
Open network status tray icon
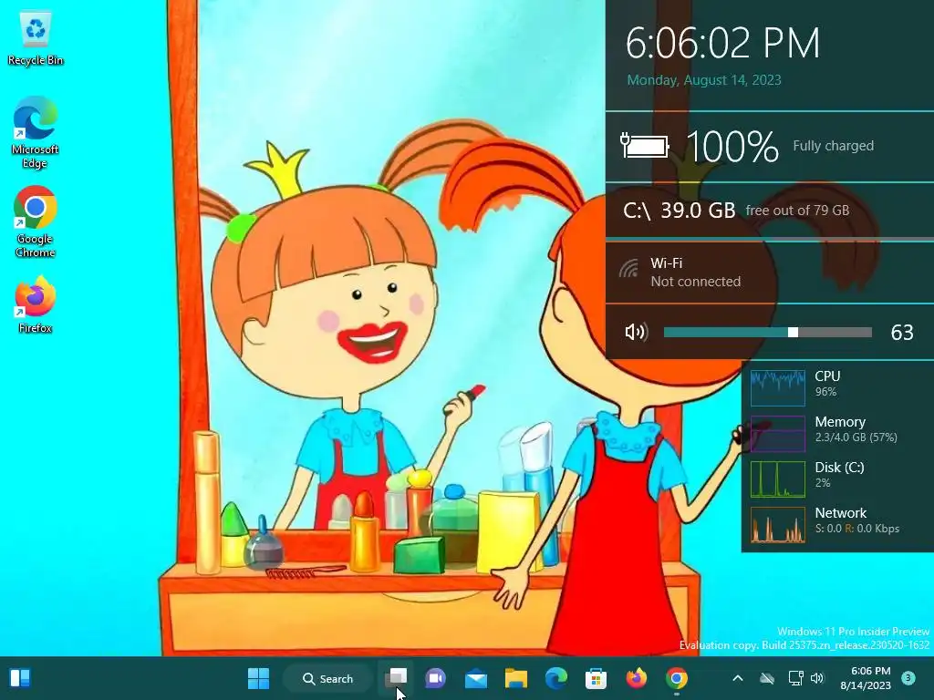pyautogui.click(x=795, y=678)
